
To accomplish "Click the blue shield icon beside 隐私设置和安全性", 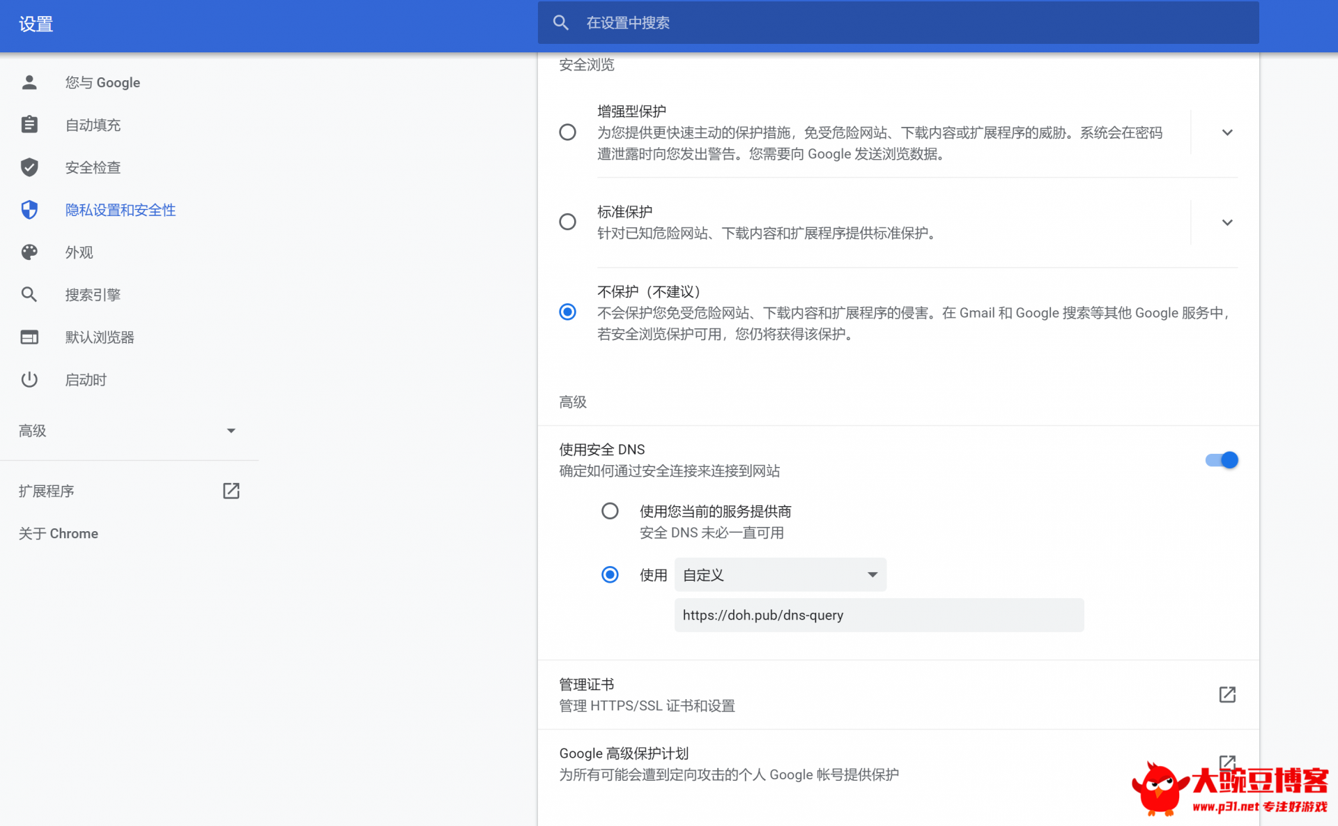I will (x=29, y=210).
